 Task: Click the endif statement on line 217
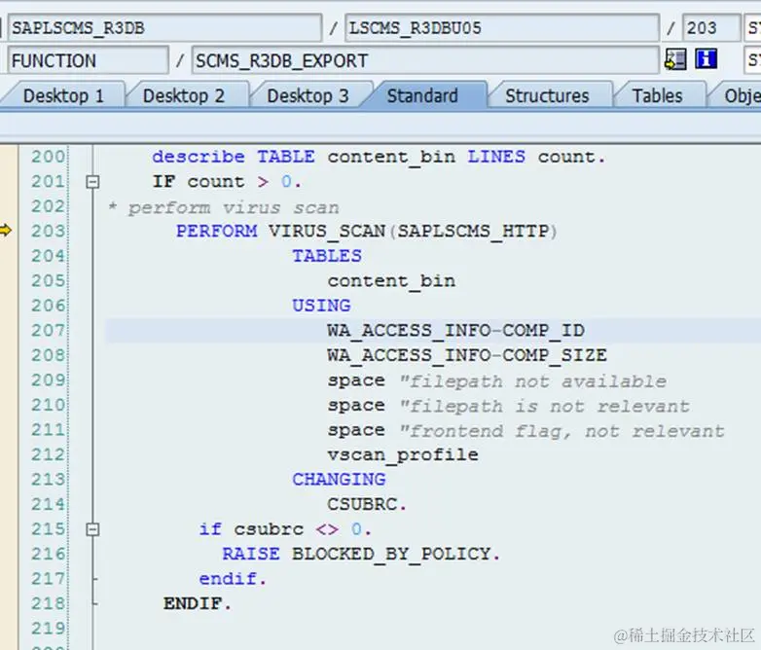pos(233,579)
